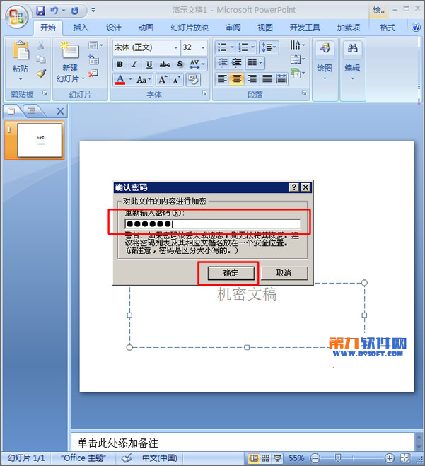Screen dimensions: 425x466
Task: Switch to the outline pane tab
Action: pos(32,111)
